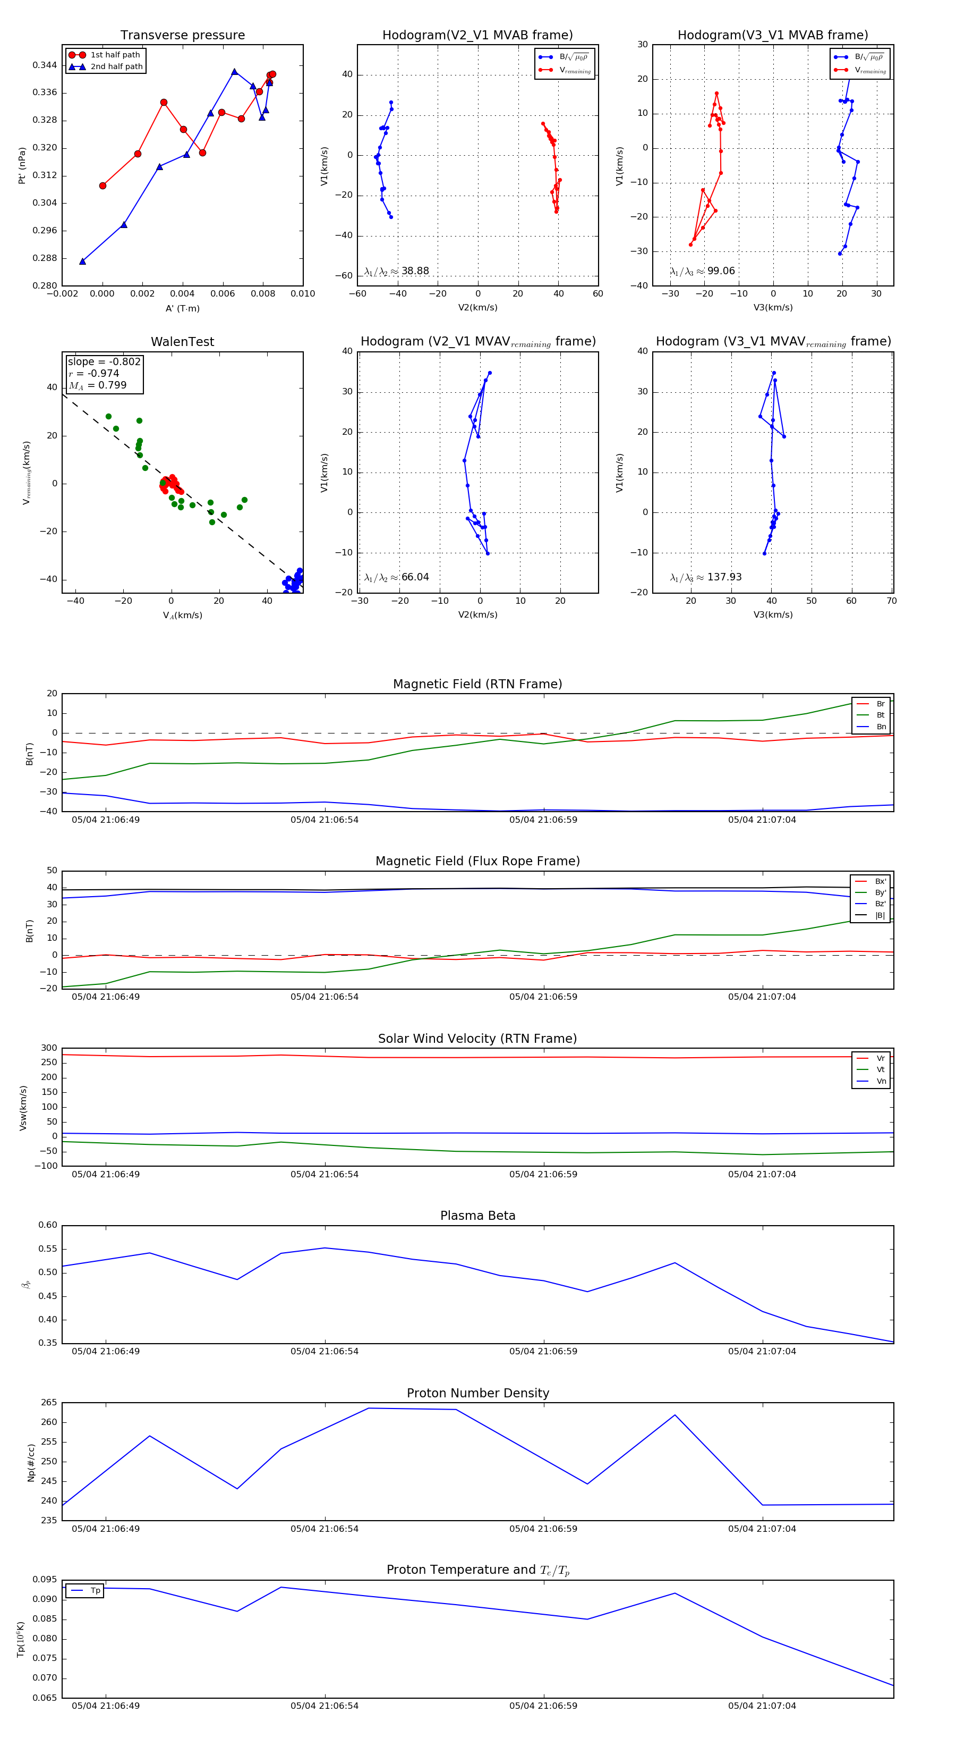Image resolution: width=956 pixels, height=1754 pixels.
Task: Click the "Bt" legend entry
Action: tap(871, 715)
